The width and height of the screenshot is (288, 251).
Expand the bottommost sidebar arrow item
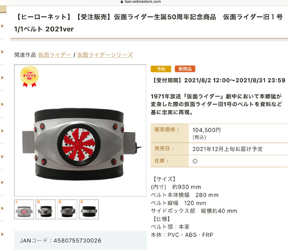2,234
